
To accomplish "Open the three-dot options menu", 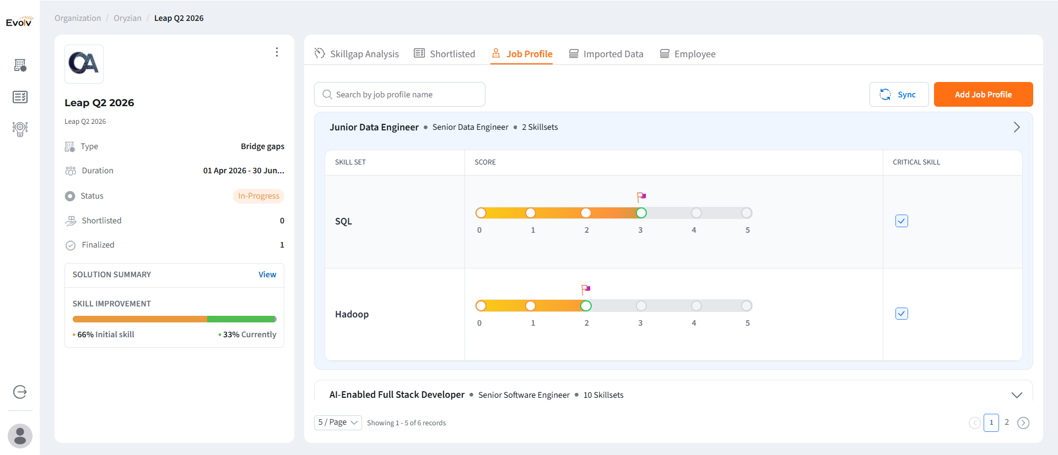I will point(277,52).
